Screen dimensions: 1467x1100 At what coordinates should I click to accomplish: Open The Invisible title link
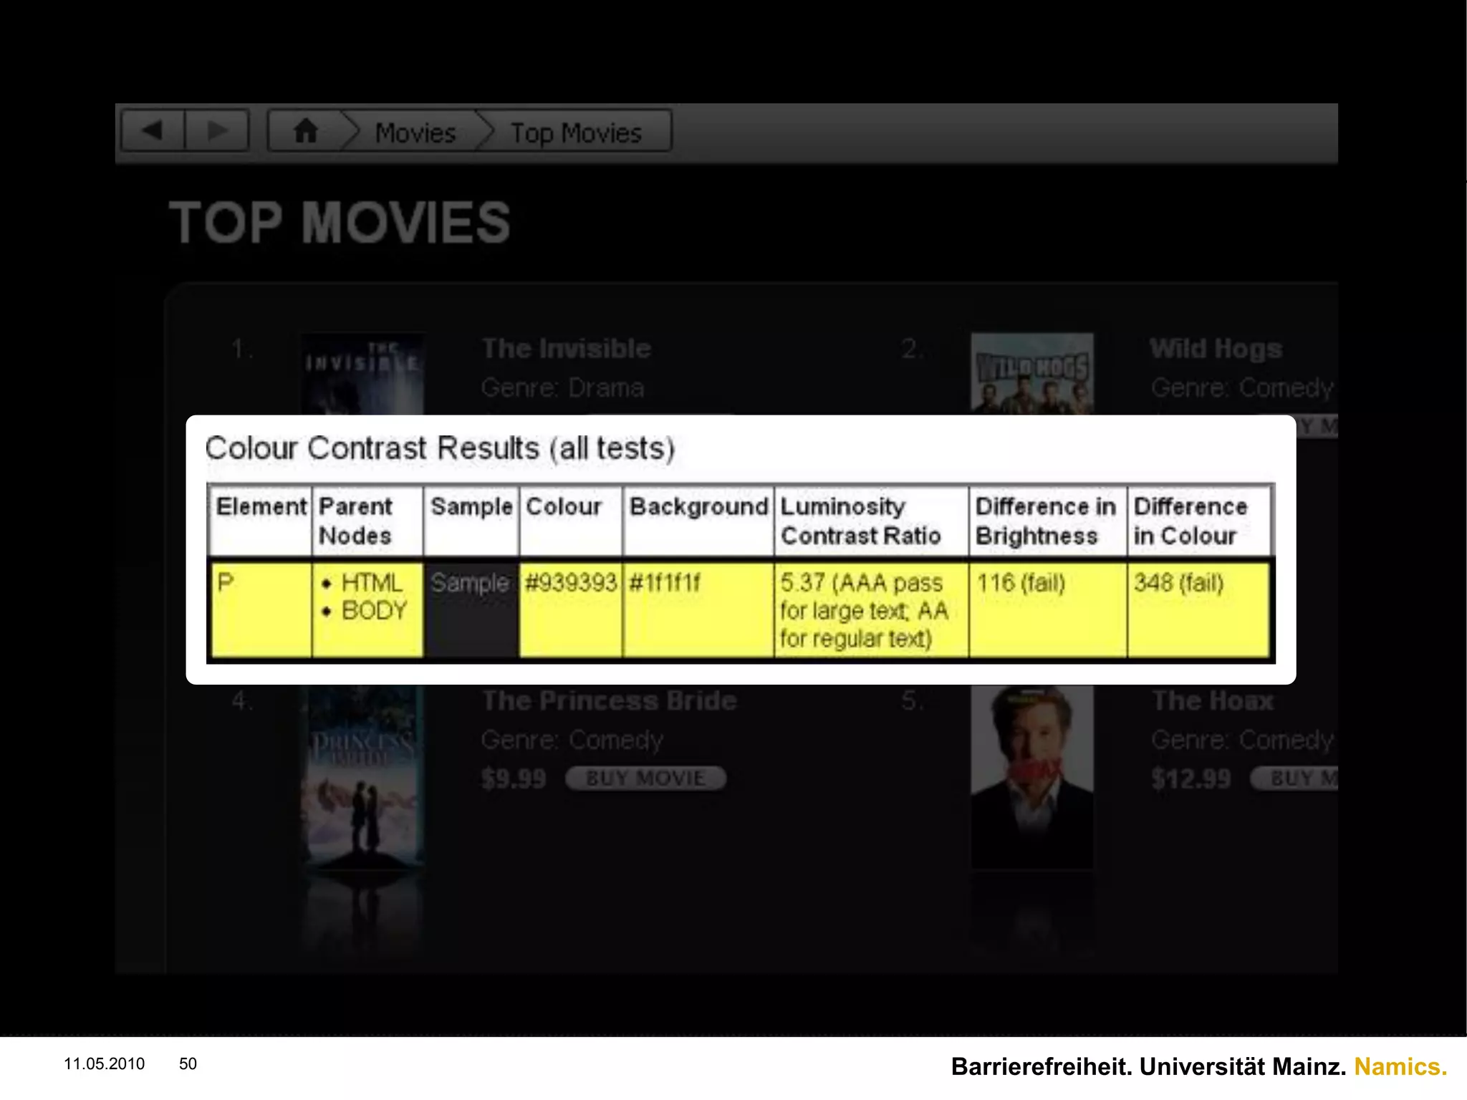[x=566, y=349]
